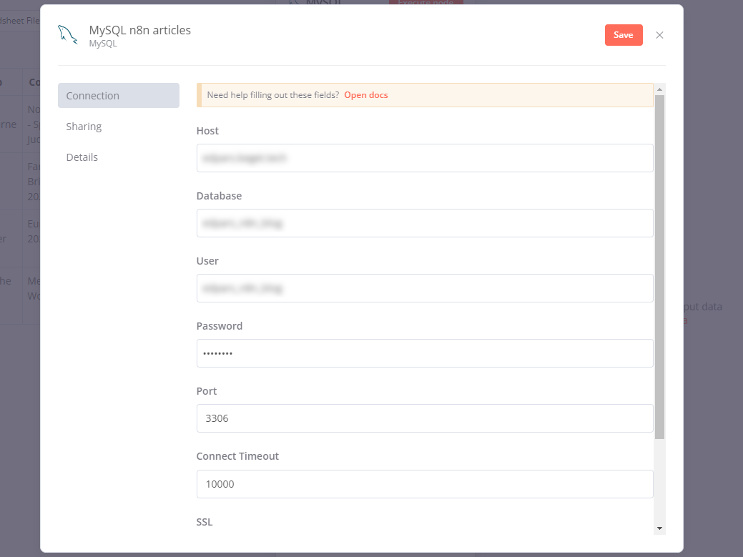Click the Execute node button behind the dialog
This screenshot has width=743, height=557.
click(427, 2)
